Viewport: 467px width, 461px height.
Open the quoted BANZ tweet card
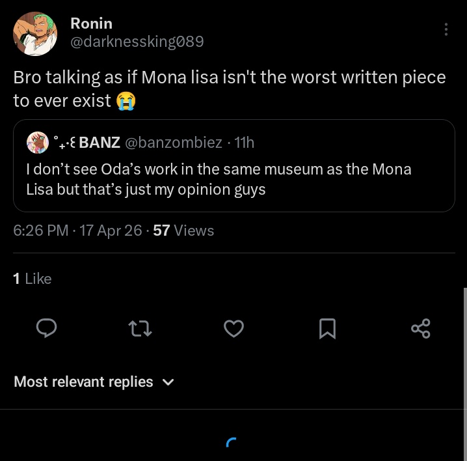point(233,179)
